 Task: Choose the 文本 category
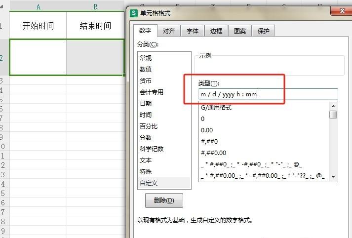click(x=164, y=160)
